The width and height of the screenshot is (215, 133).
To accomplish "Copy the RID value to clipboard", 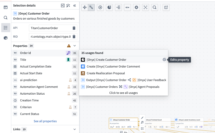I will (74, 37).
